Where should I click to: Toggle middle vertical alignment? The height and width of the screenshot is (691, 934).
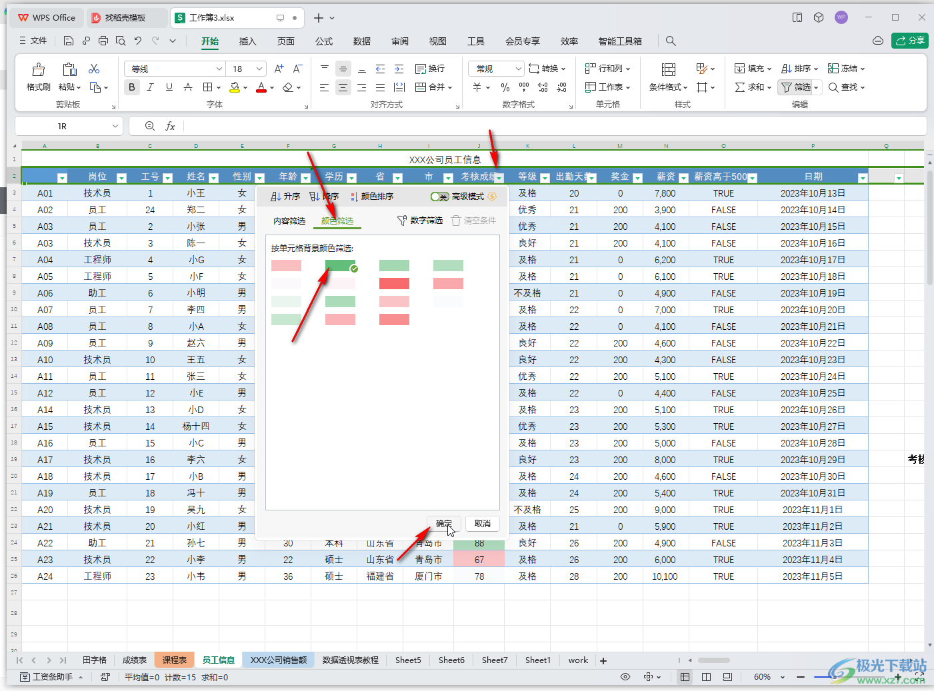click(343, 69)
